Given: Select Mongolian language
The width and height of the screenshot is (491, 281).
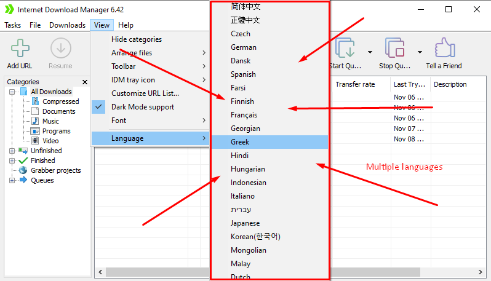Looking at the screenshot, I should tap(269, 250).
